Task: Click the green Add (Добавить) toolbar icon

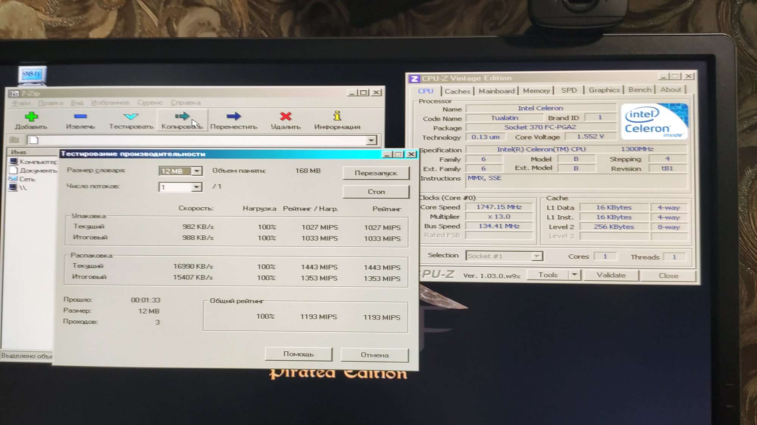Action: 31,117
